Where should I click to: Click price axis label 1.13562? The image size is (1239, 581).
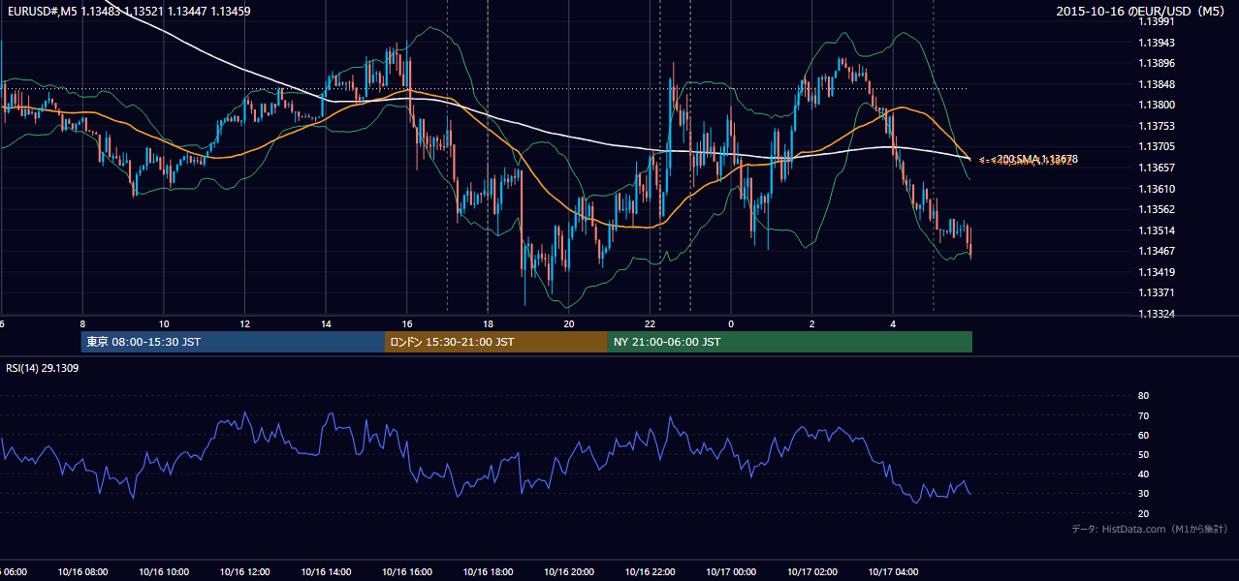coord(1157,209)
